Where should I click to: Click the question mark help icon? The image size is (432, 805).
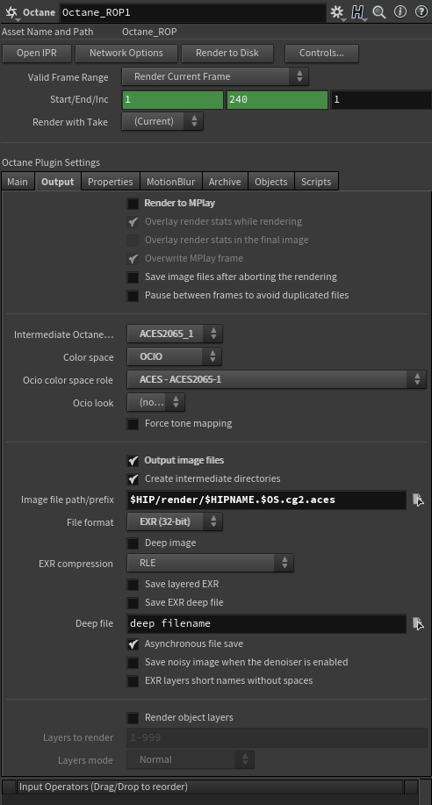pos(421,11)
